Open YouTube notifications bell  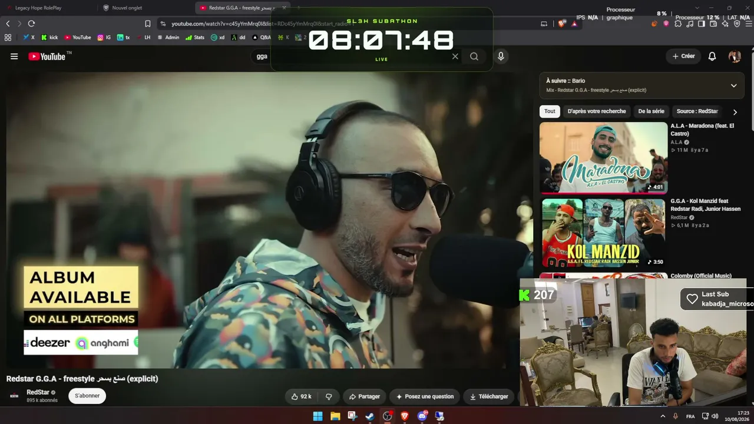click(x=712, y=57)
